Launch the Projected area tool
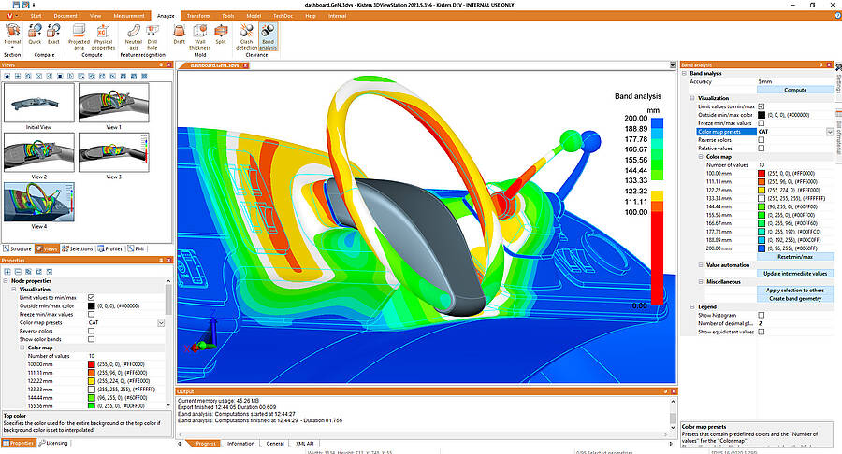This screenshot has width=842, height=454. [x=79, y=36]
